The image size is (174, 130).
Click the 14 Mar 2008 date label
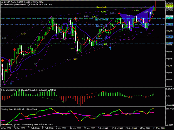click(x=75, y=128)
